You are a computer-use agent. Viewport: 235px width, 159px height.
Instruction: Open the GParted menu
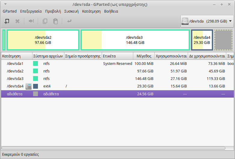10,11
